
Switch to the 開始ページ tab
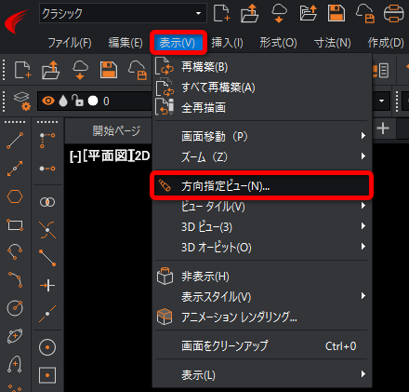(116, 130)
